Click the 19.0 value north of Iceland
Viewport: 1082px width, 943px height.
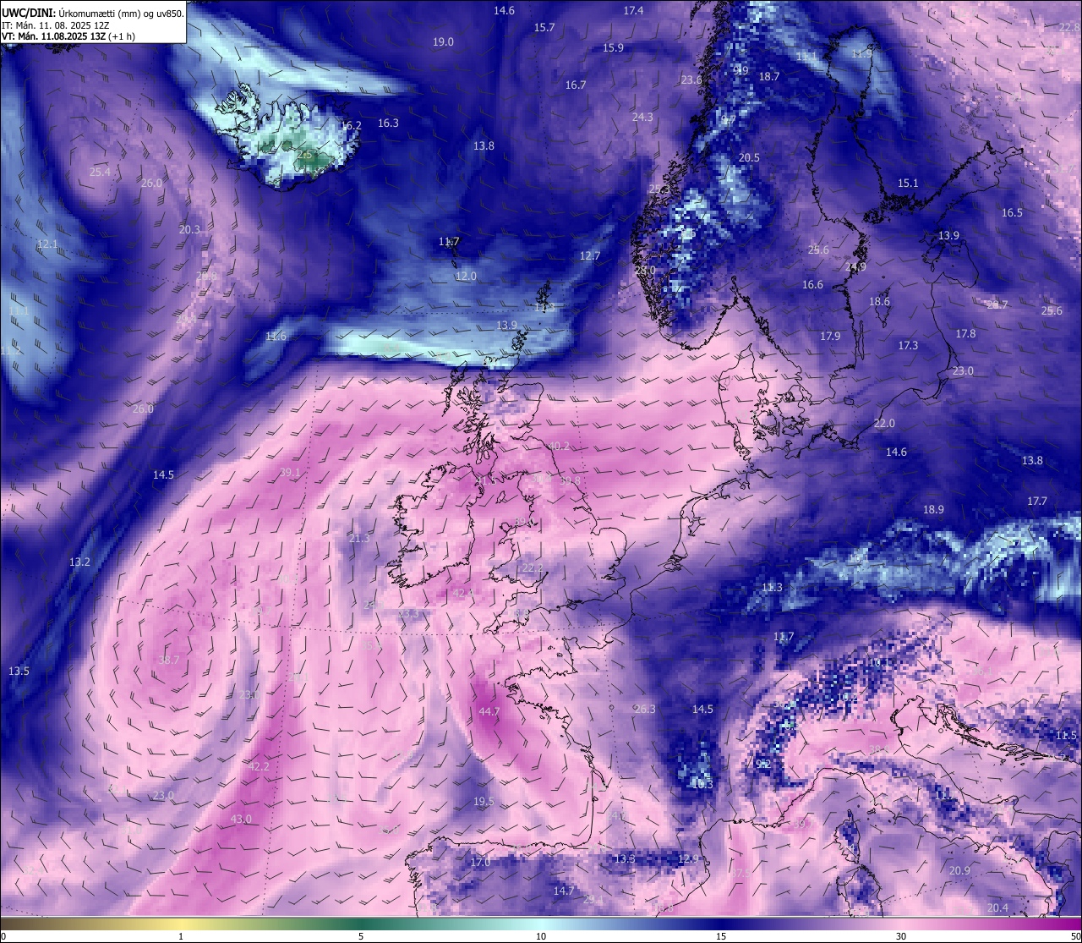(x=443, y=42)
